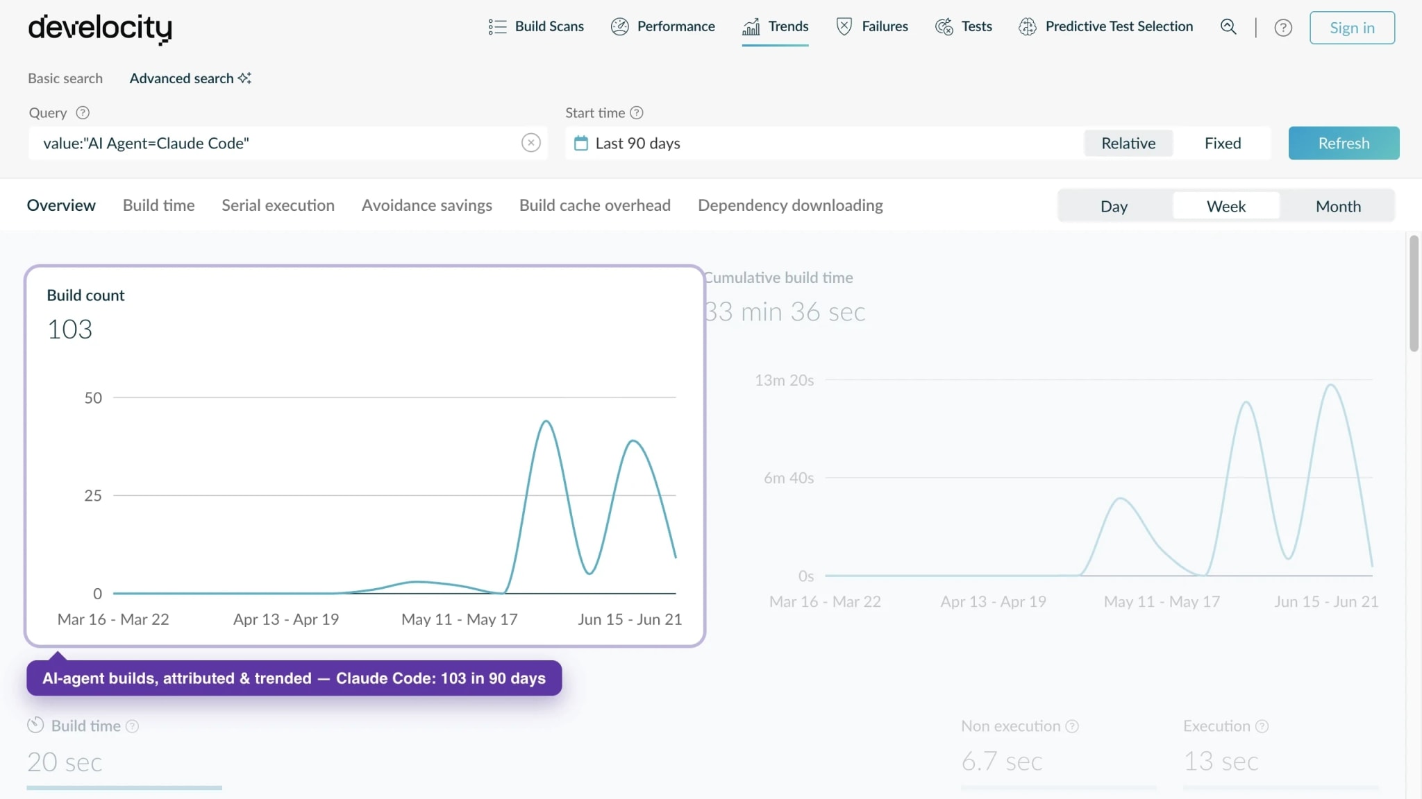The width and height of the screenshot is (1422, 799).
Task: Click the Refresh button
Action: tap(1344, 143)
